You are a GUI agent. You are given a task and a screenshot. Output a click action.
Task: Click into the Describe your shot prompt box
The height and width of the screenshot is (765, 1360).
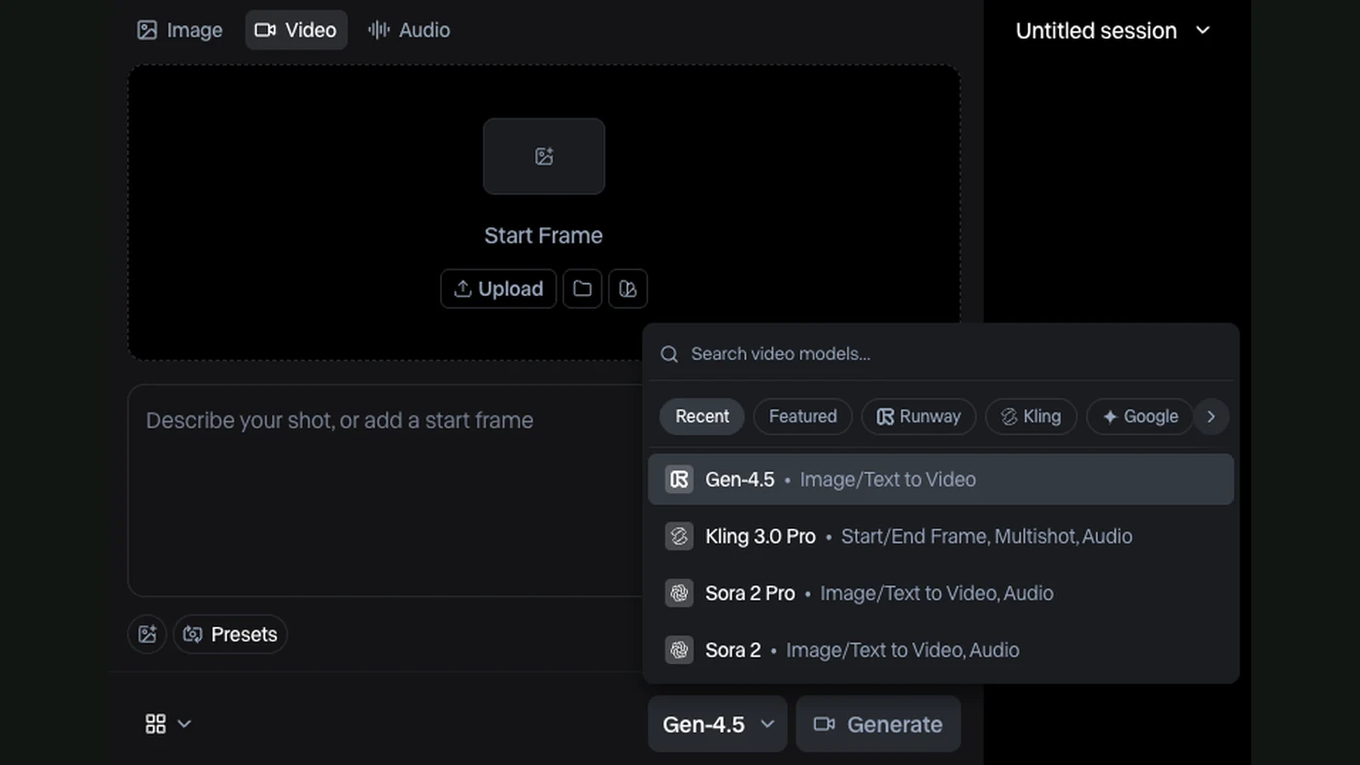385,490
